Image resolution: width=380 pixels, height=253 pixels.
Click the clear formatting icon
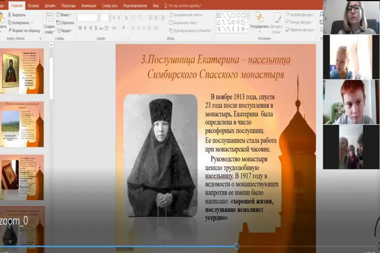tap(126, 17)
